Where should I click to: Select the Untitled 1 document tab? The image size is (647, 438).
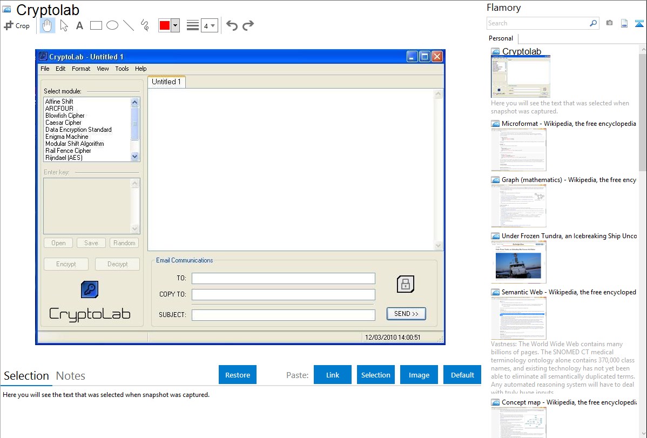(x=166, y=82)
